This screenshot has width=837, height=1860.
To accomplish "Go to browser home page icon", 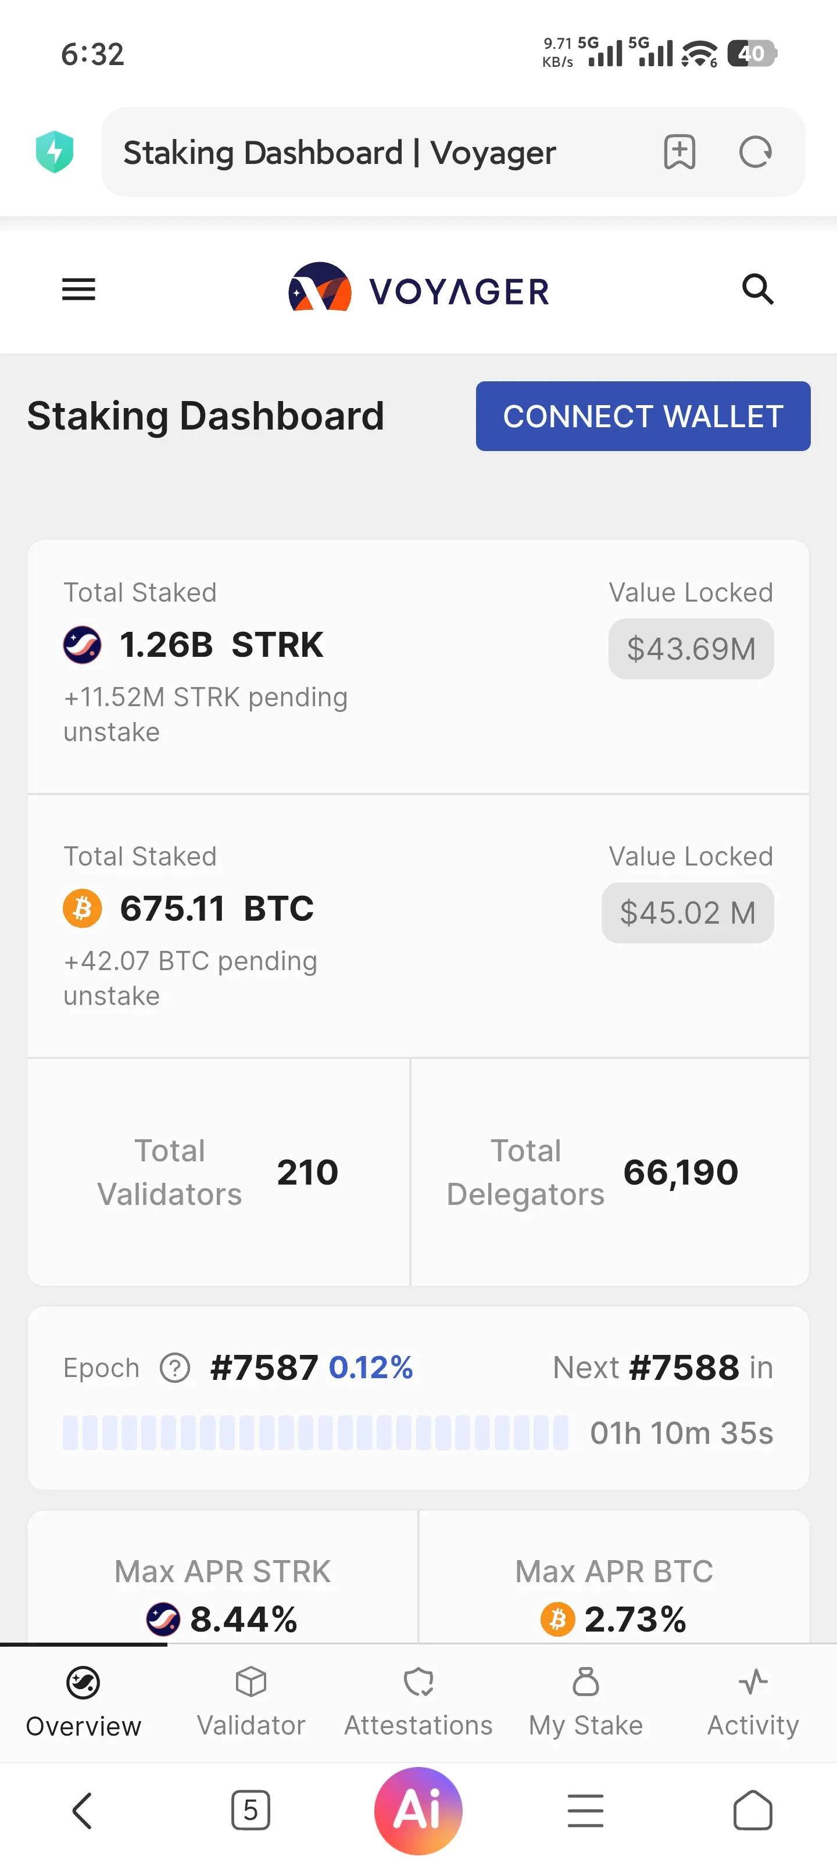I will point(753,1810).
